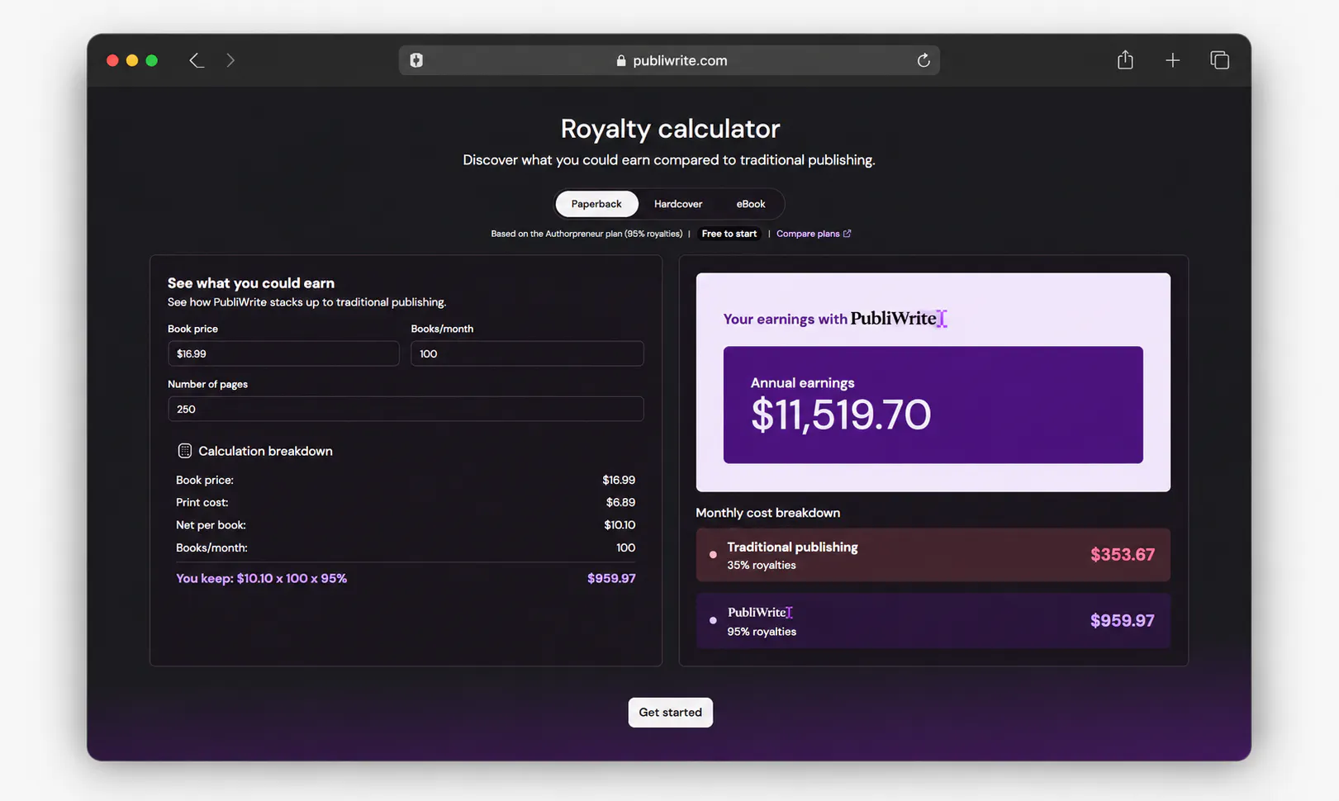This screenshot has width=1339, height=801.
Task: Switch to the Hardcover tab
Action: pyautogui.click(x=678, y=204)
